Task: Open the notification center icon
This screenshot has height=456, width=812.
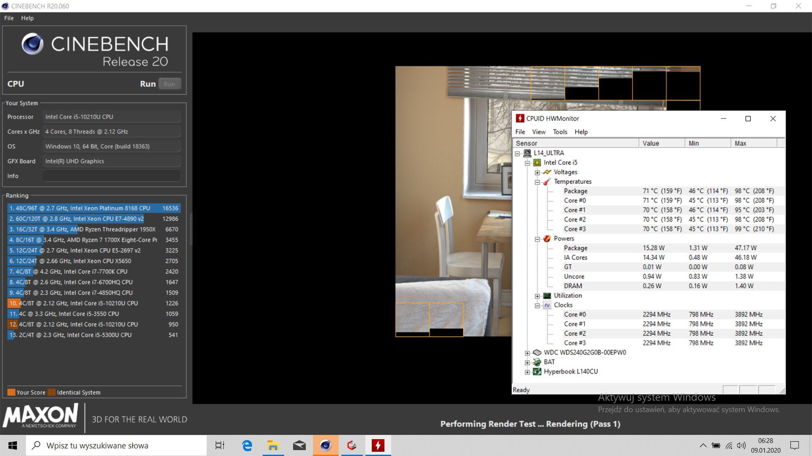Action: pos(795,445)
